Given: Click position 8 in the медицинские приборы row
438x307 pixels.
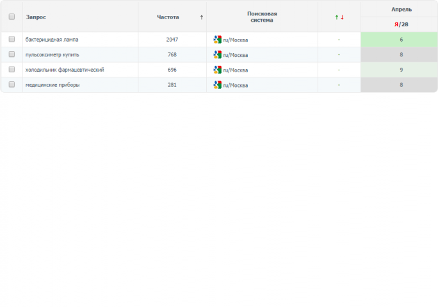Looking at the screenshot, I should (x=399, y=85).
